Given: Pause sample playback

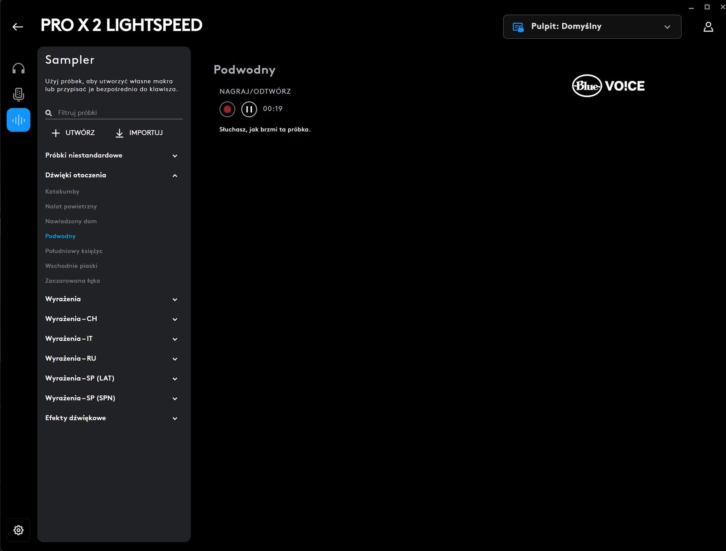Looking at the screenshot, I should click(249, 109).
